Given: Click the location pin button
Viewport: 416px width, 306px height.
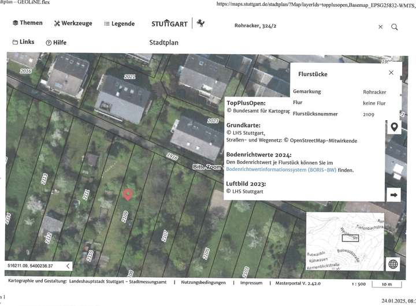Looking at the screenshot, I should coord(394,128).
